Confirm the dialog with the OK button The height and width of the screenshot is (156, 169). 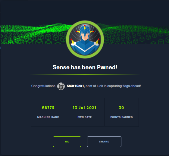[67, 142]
